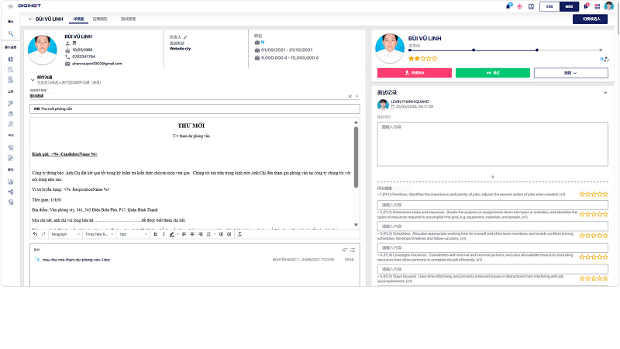Screen dimensions: 620x349
Task: Open highlight color dropdown arrow in editor
Action: tap(177, 234)
